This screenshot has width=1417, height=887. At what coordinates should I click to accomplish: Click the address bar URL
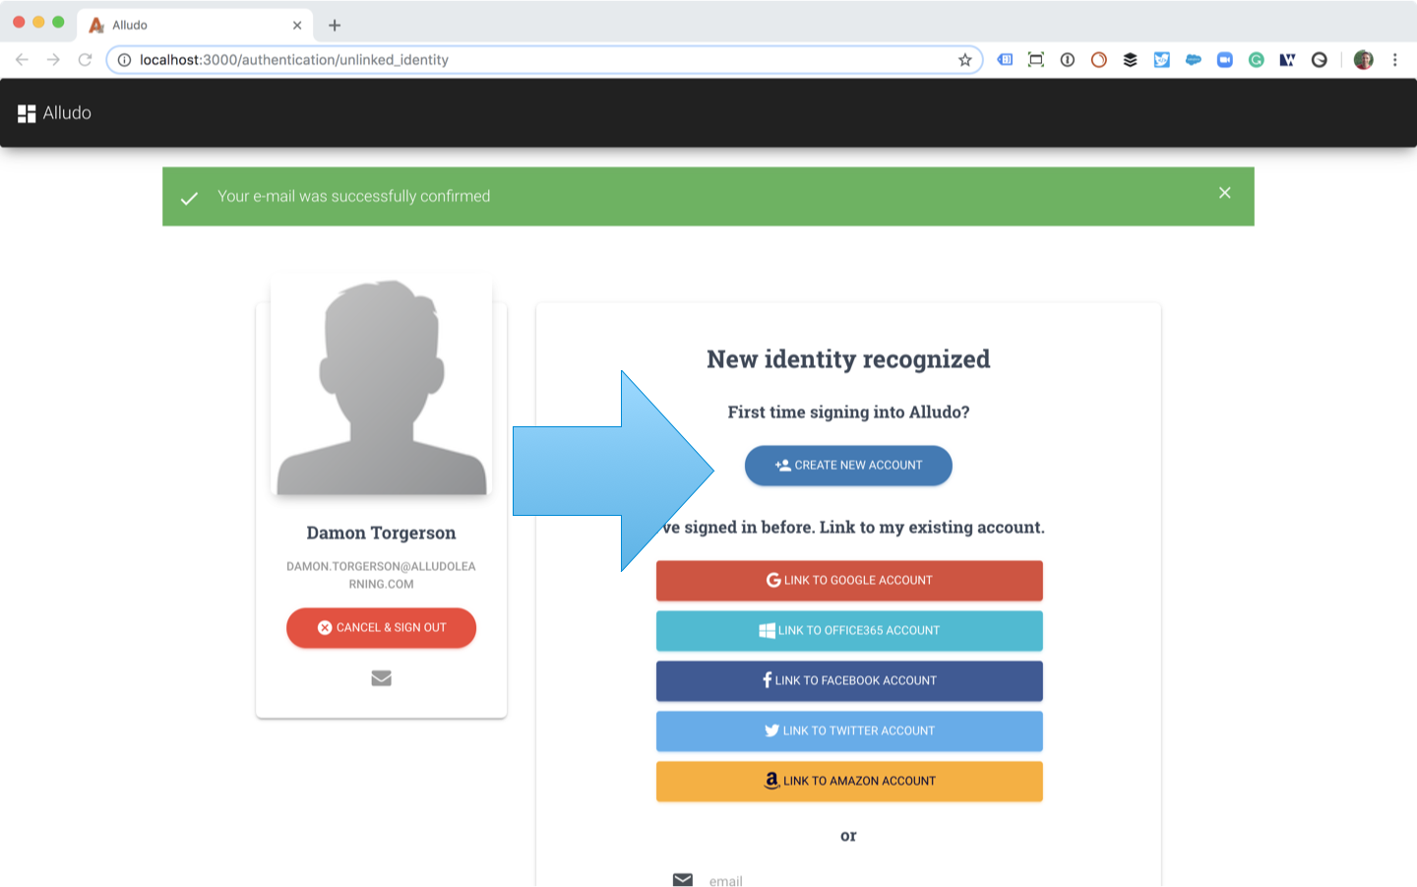click(294, 60)
